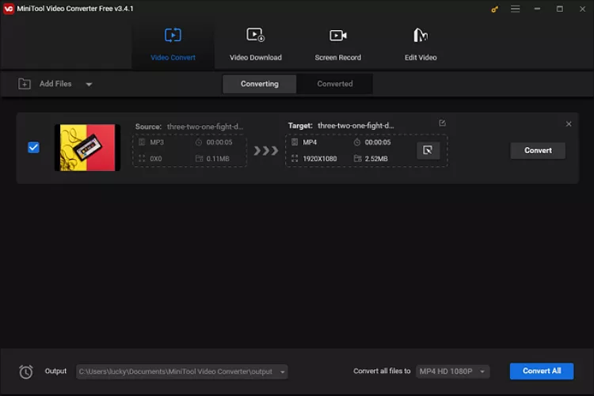The image size is (594, 396).
Task: Switch to the Video Download tab
Action: (256, 45)
